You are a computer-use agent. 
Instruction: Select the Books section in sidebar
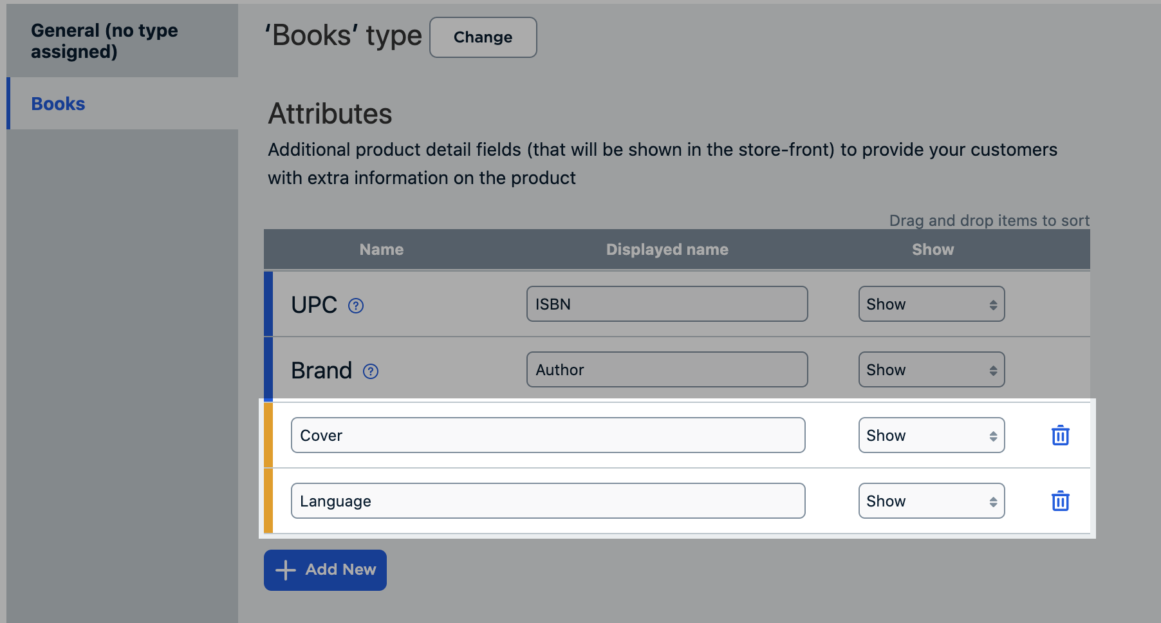58,104
